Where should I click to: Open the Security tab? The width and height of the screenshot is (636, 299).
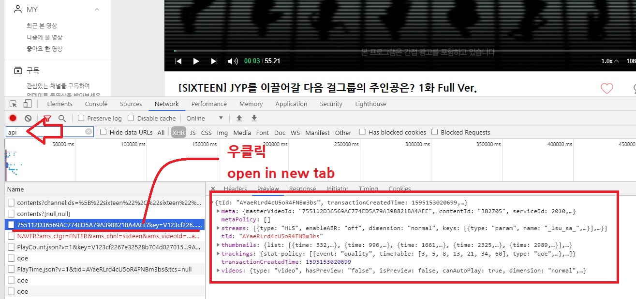click(331, 104)
